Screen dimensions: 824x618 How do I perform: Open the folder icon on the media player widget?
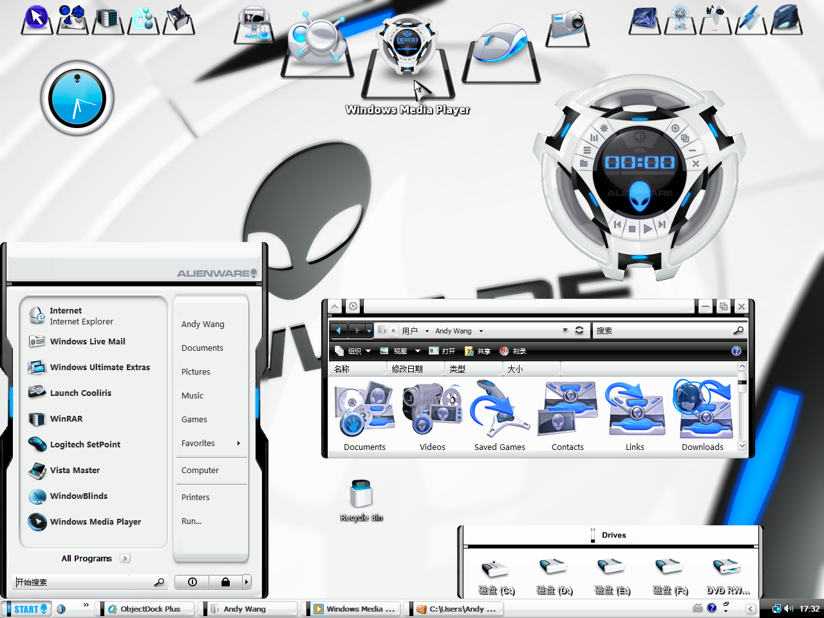click(584, 164)
